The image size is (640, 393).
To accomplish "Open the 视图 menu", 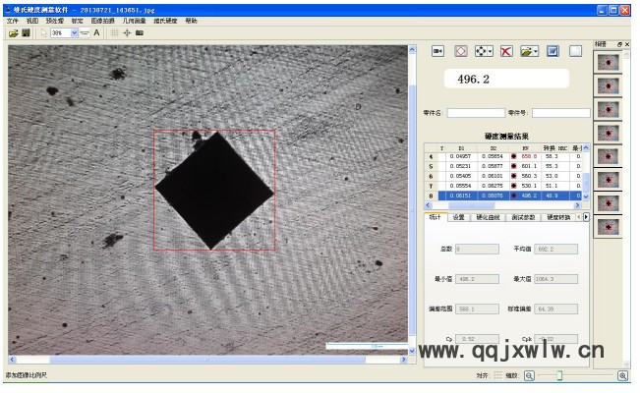I will coord(32,21).
